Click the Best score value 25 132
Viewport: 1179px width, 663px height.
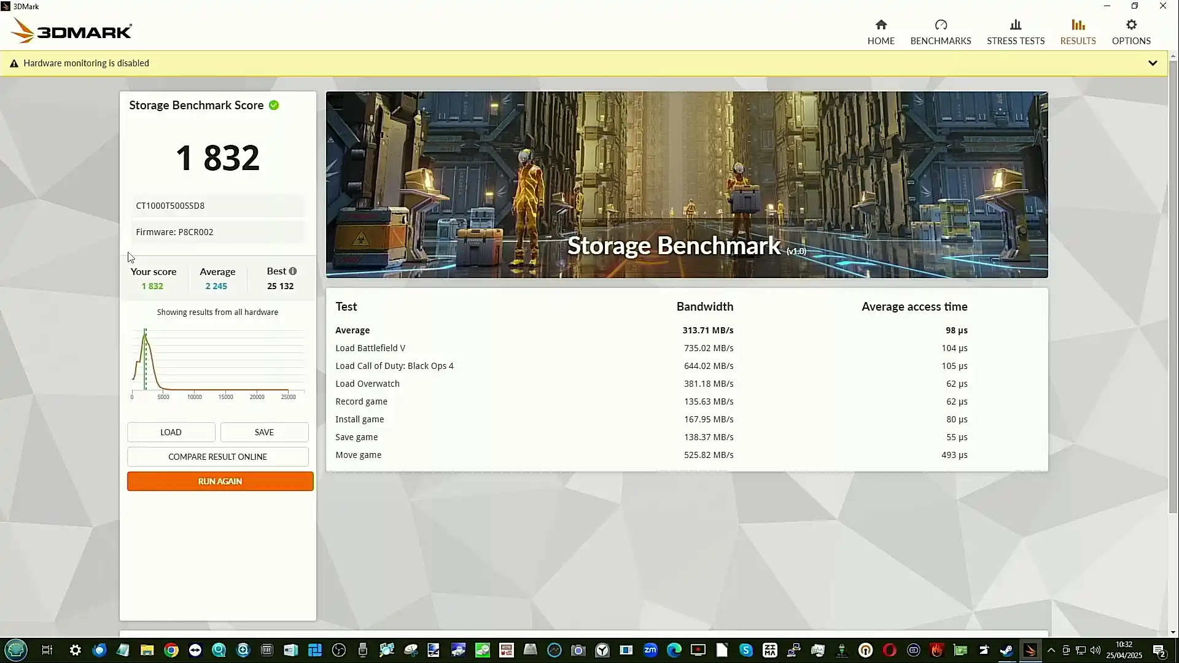[280, 286]
